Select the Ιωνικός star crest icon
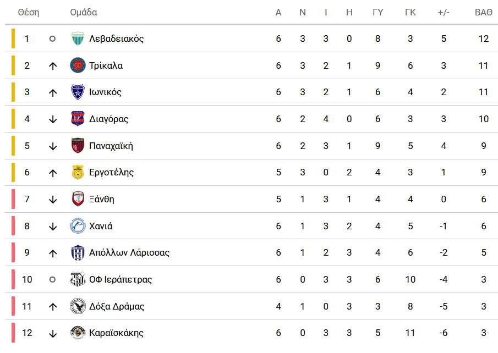498x353 pixels. [78, 92]
